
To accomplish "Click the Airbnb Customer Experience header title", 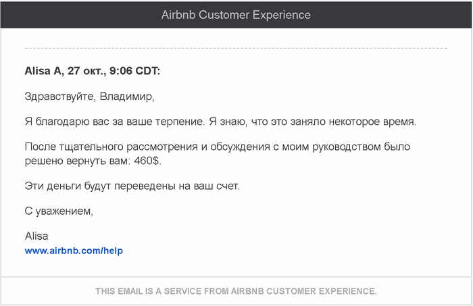I will 236,15.
